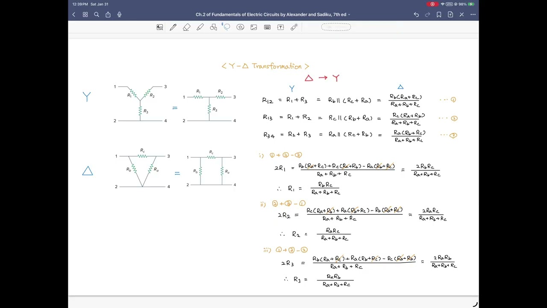This screenshot has width=547, height=308.
Task: Open the Elements sticker tool
Action: (x=240, y=27)
